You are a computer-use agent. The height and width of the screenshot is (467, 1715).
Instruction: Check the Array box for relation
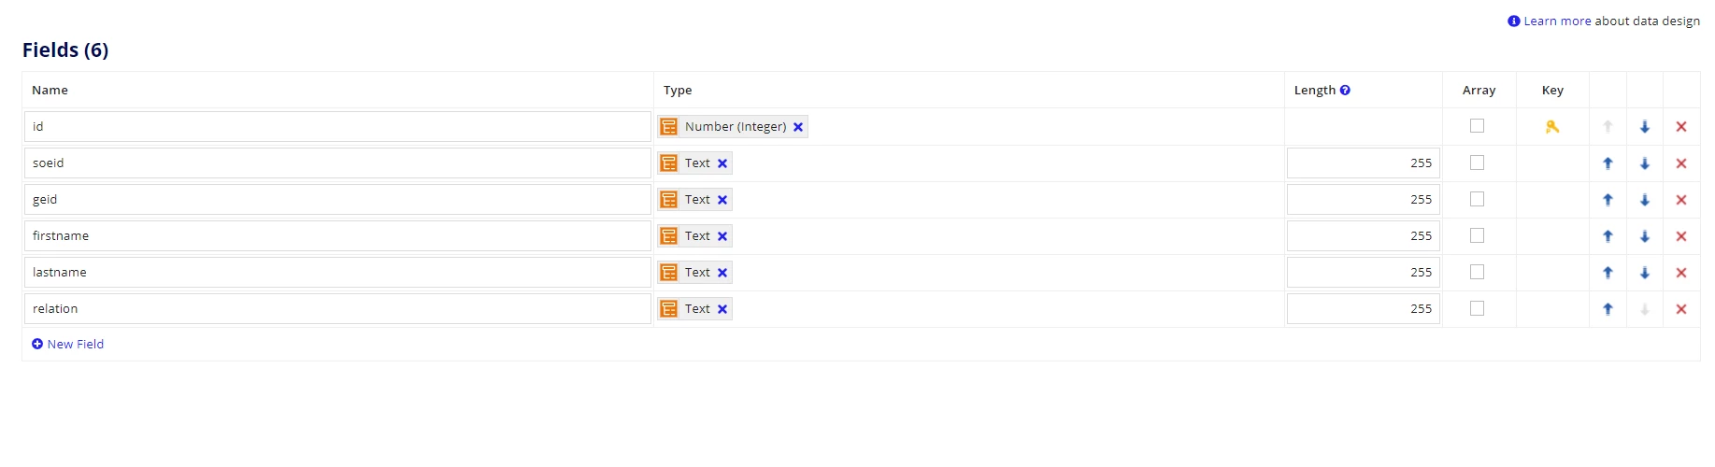(1477, 308)
